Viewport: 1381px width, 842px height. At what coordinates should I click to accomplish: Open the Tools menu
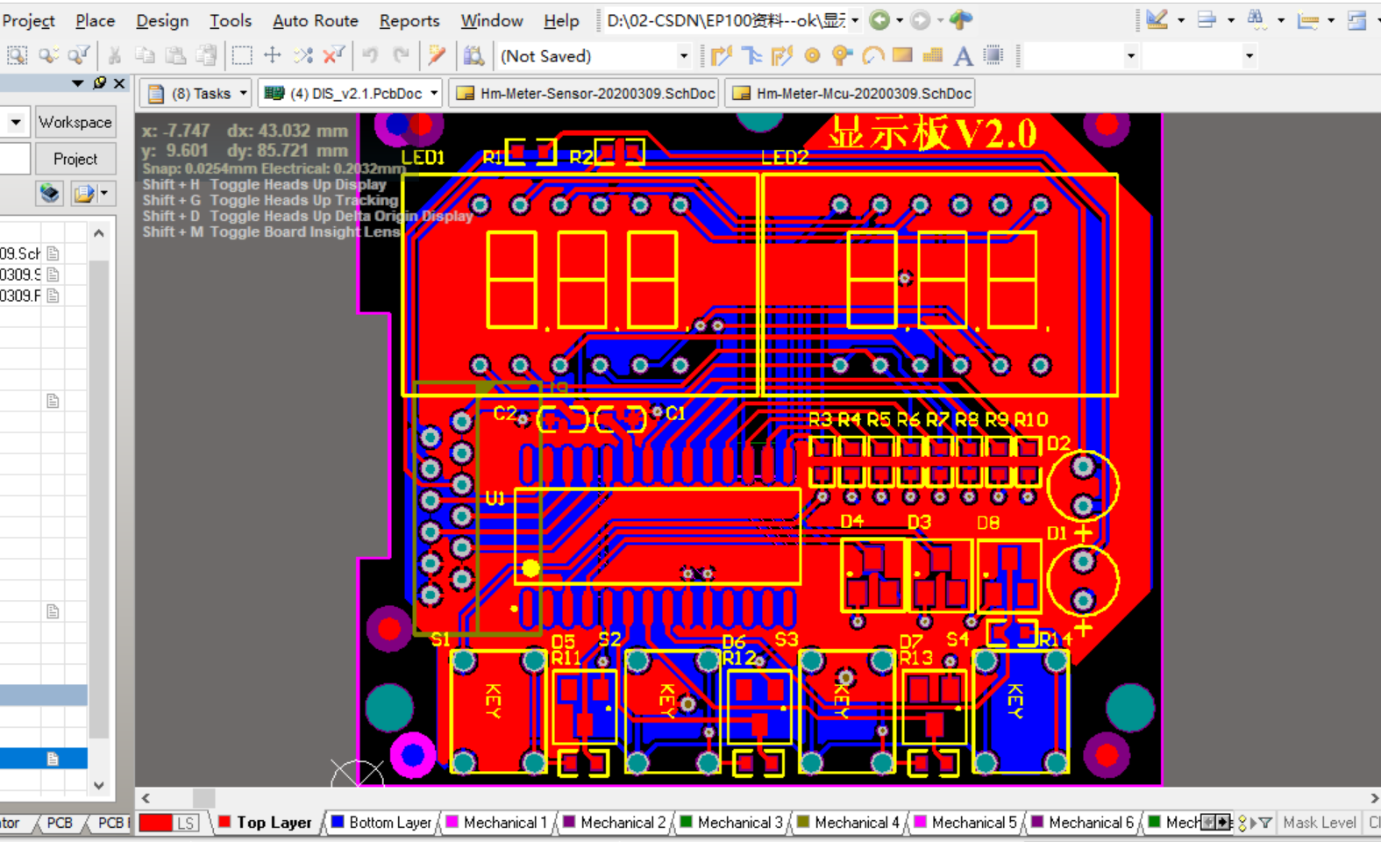pyautogui.click(x=231, y=20)
